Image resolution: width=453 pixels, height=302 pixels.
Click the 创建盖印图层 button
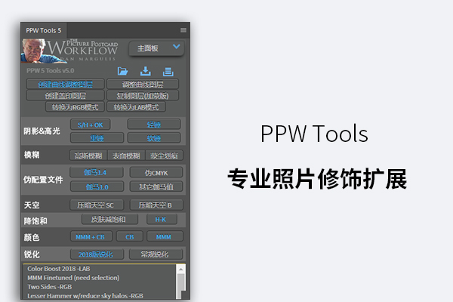(65, 95)
